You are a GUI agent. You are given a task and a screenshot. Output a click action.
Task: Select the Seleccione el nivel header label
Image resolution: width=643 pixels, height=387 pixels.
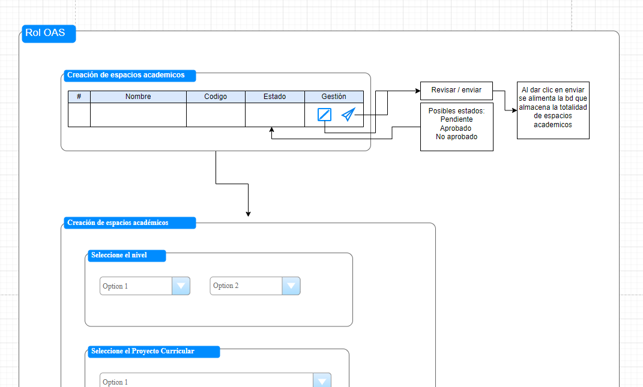click(127, 255)
